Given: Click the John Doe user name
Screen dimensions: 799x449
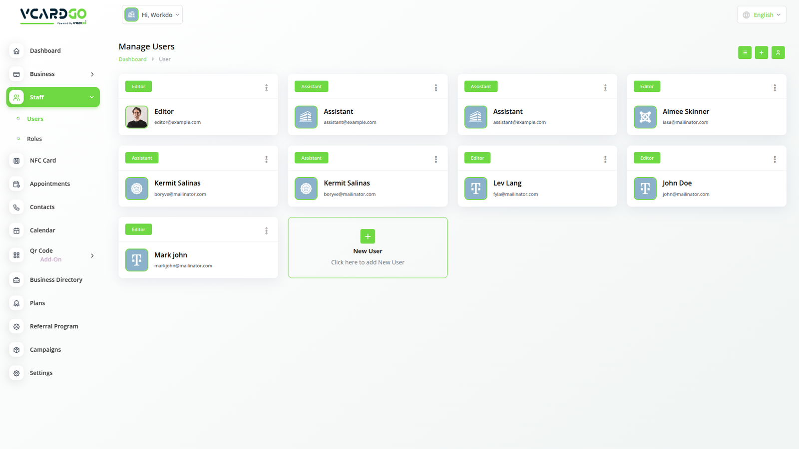Looking at the screenshot, I should [677, 183].
